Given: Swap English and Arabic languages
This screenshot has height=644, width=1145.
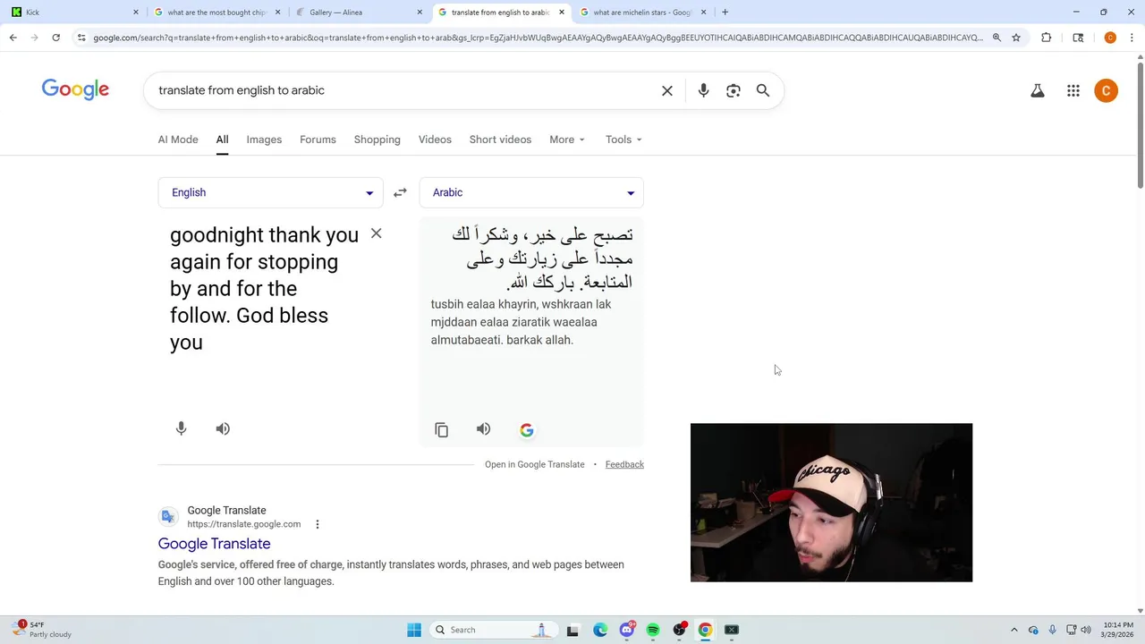Looking at the screenshot, I should click(400, 192).
